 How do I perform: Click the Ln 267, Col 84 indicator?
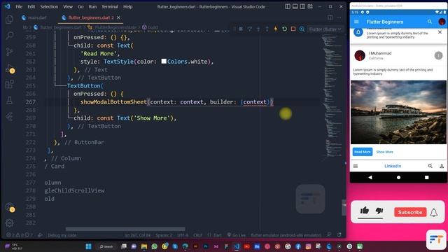coord(137,235)
